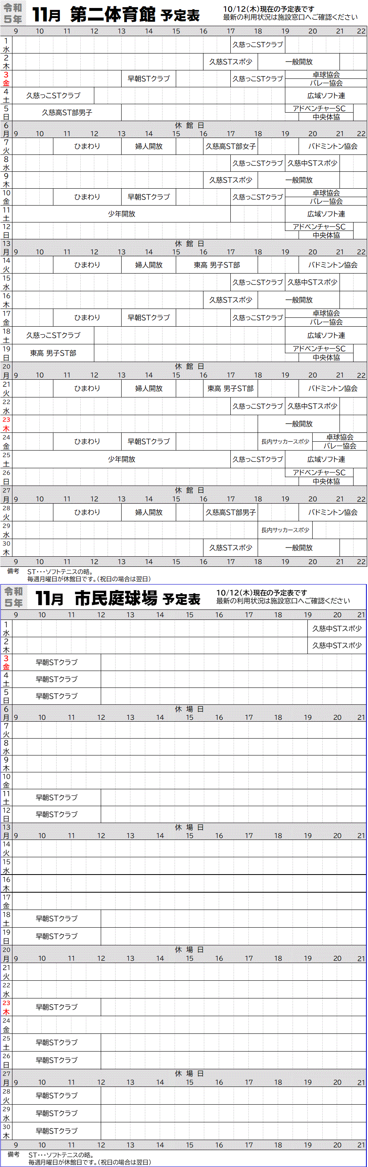Select 広域ソフト連 on gymnasium 11日 row

[x=326, y=214]
